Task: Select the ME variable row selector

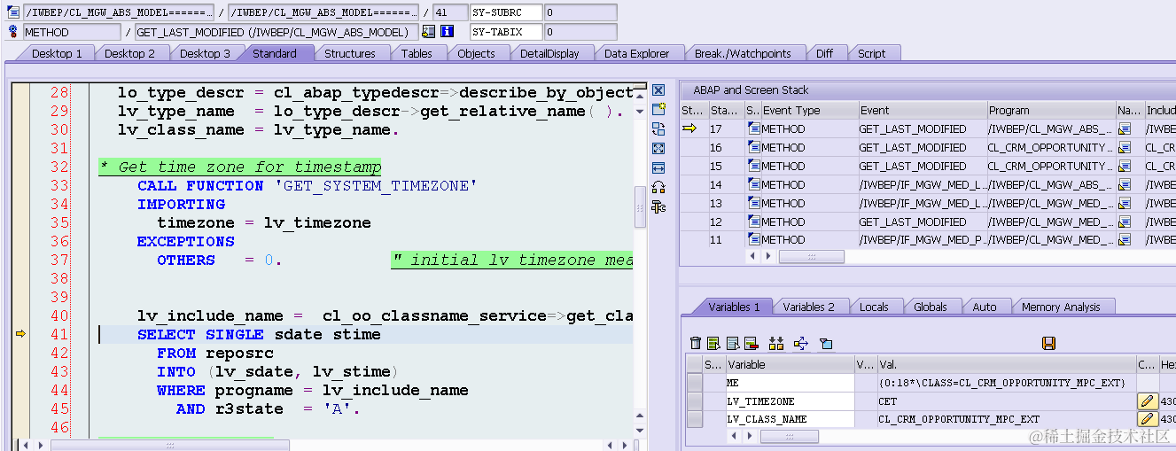Action: [695, 383]
